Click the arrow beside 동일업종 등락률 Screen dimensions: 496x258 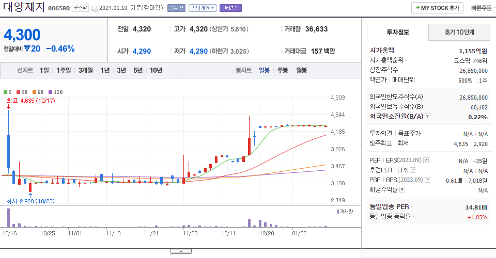(413, 217)
